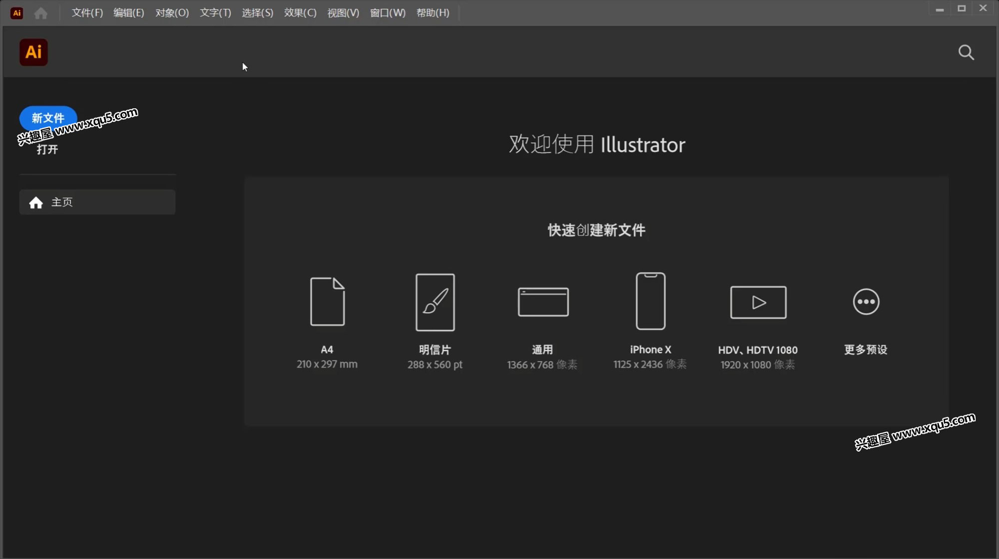Open 更多预设 more presets icon
999x559 pixels.
point(866,301)
